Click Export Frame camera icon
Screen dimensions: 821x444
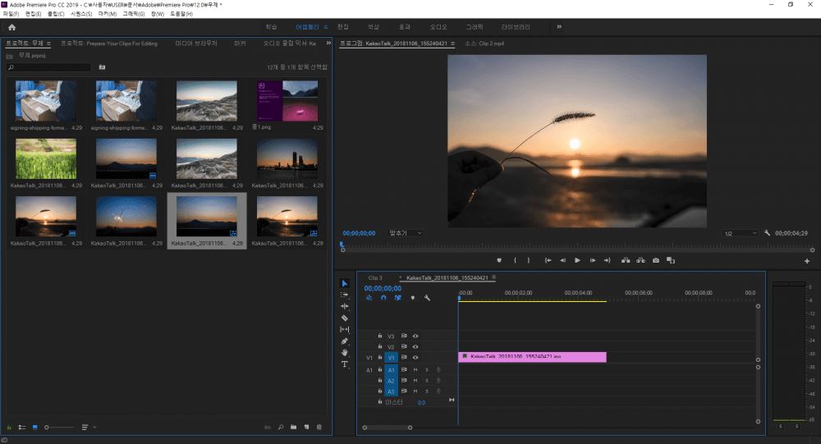click(x=655, y=260)
